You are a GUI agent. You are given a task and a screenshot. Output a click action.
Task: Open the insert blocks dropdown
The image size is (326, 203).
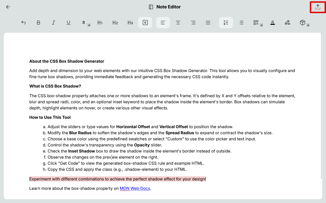click(257, 23)
